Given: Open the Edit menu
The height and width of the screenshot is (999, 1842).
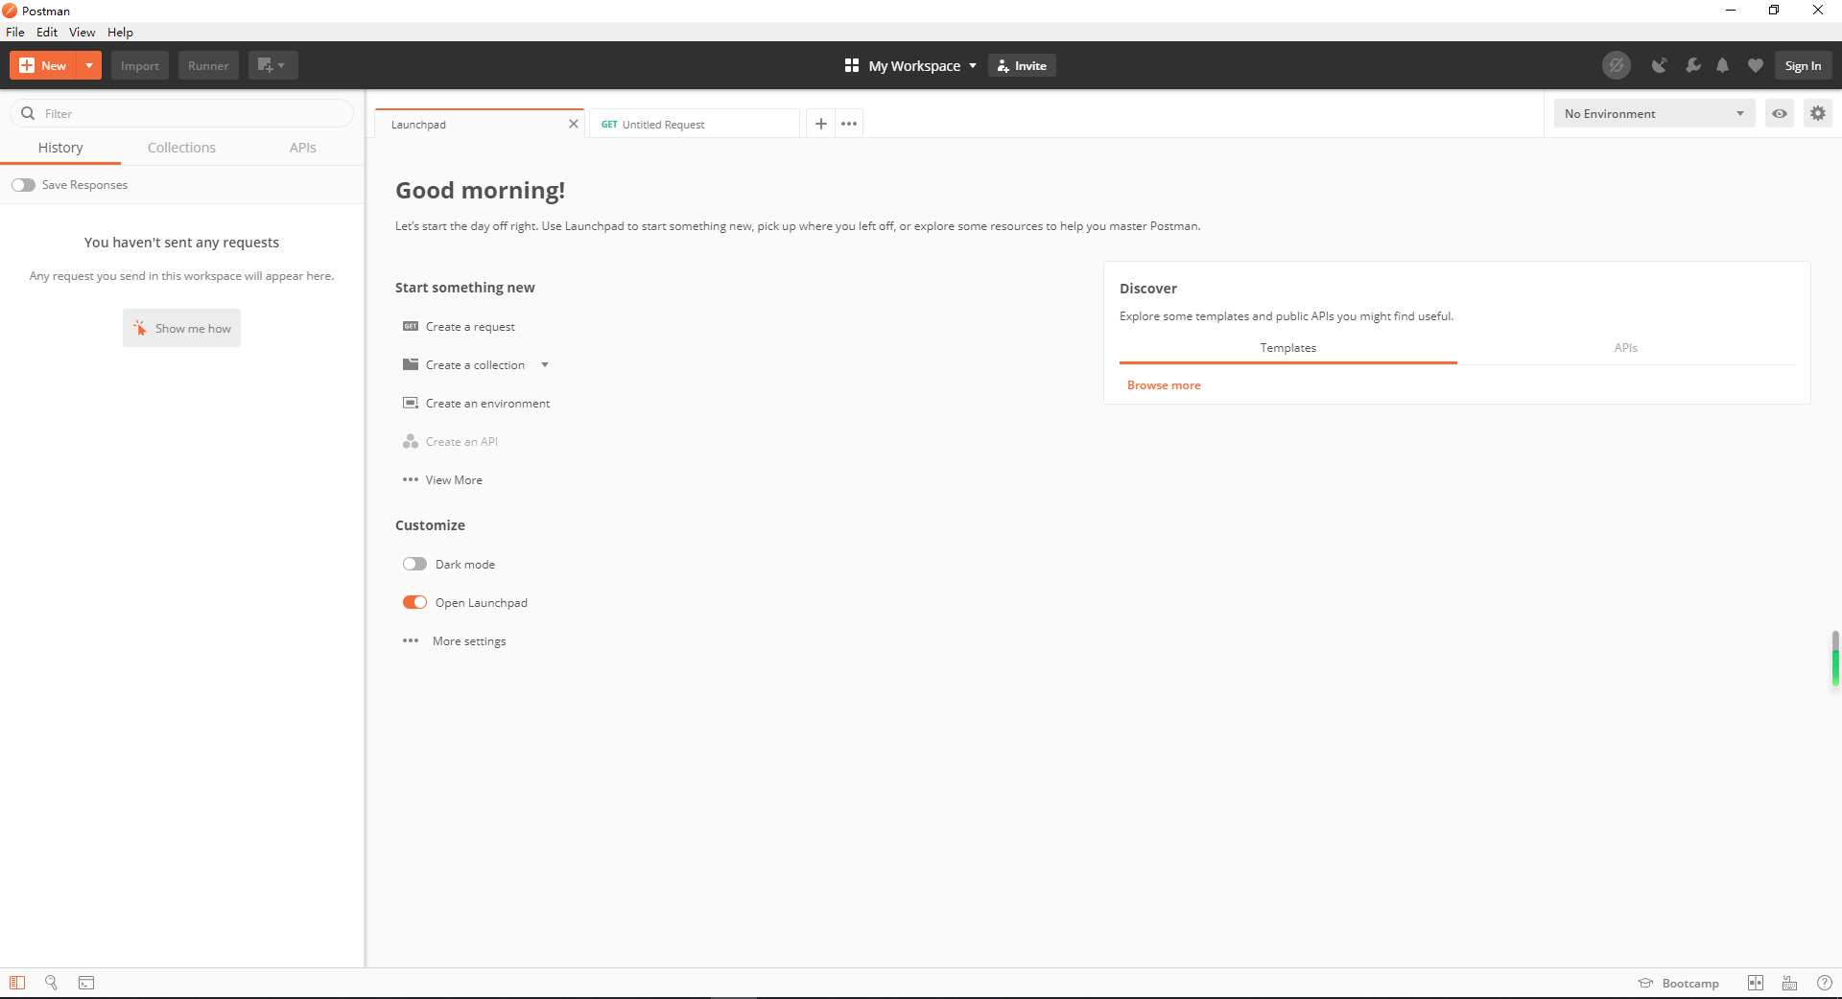Looking at the screenshot, I should pos(47,32).
